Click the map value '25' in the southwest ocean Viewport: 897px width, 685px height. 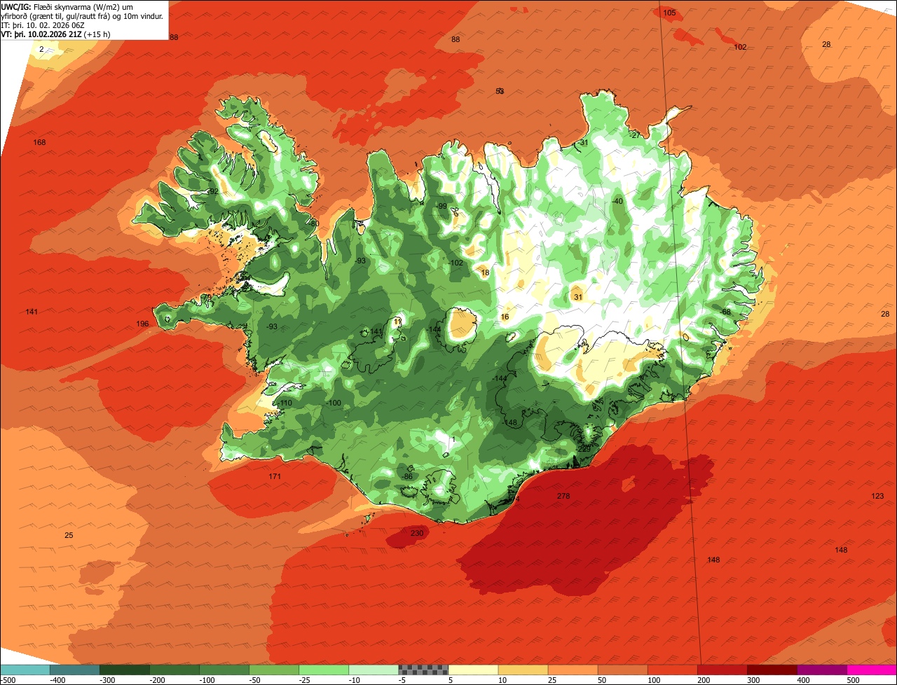pyautogui.click(x=69, y=535)
